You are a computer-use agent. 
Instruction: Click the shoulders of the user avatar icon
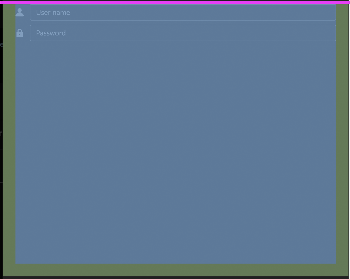20,15
